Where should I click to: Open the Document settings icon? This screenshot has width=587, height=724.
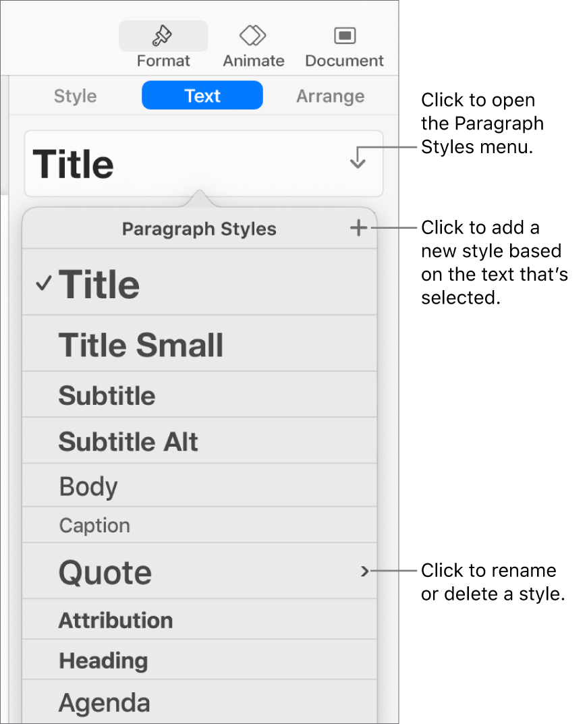pos(344,35)
